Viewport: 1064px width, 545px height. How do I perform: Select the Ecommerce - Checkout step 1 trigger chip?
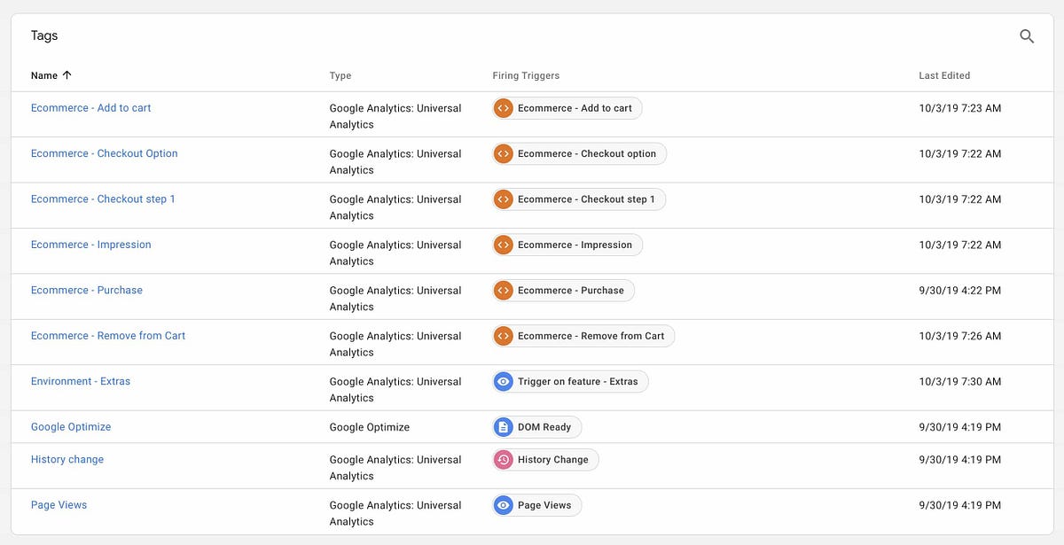tap(579, 199)
